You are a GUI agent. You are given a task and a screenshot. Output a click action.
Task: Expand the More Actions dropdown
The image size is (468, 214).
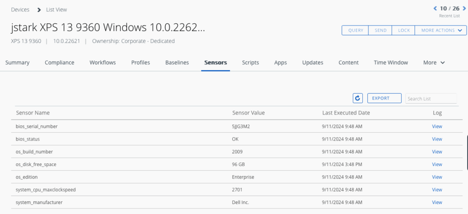pos(441,30)
